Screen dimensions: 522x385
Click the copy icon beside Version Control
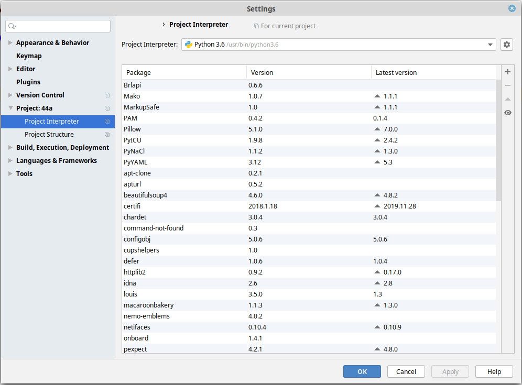point(107,95)
